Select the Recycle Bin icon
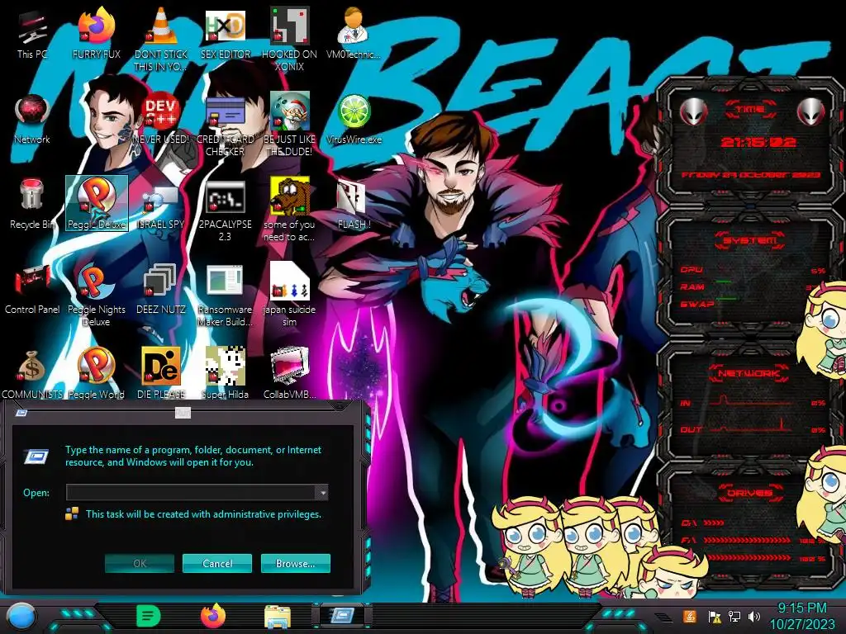This screenshot has height=634, width=846. tap(32, 205)
